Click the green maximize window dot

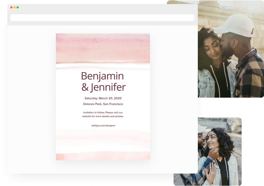18,7
